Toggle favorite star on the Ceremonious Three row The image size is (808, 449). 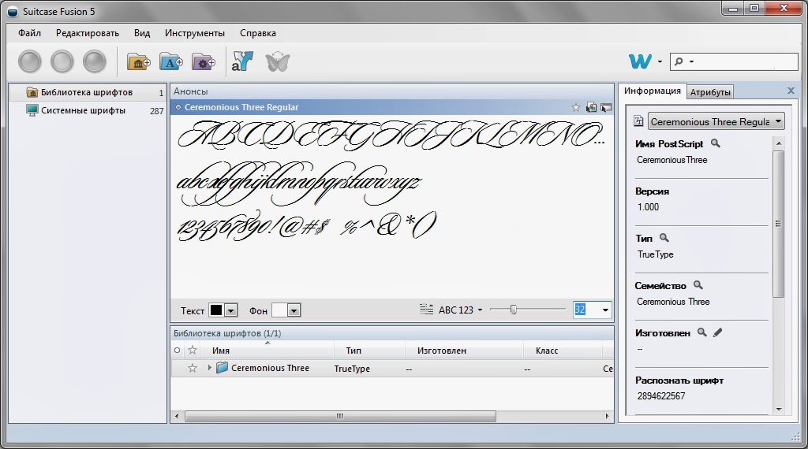pos(193,368)
